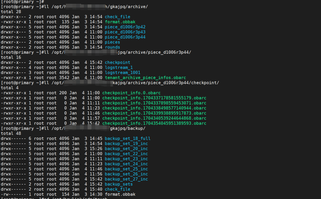The width and height of the screenshot is (321, 199).
Task: Select the piece_d1006r3p42 directory entry
Action: point(125,27)
